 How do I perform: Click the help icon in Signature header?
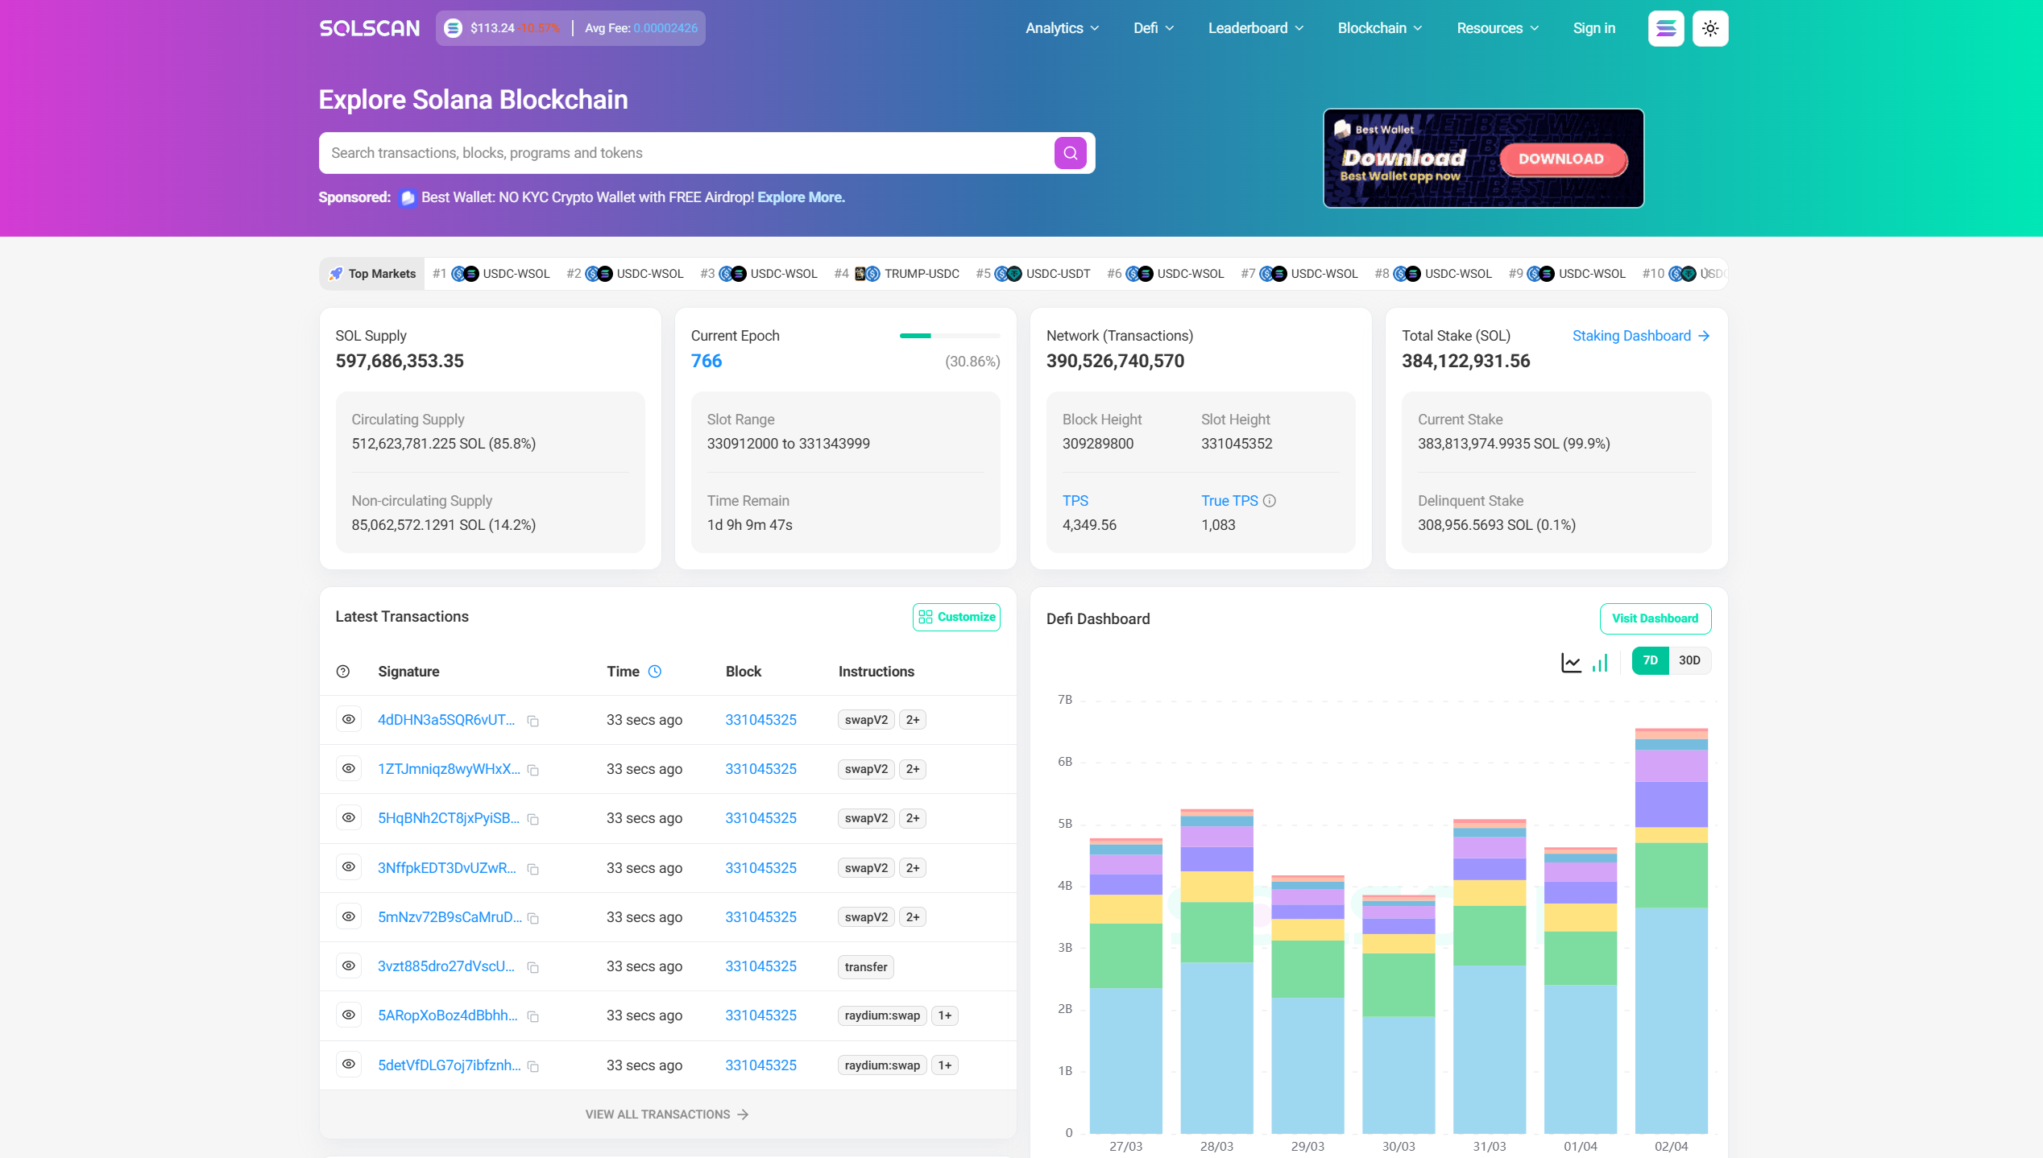click(x=343, y=672)
